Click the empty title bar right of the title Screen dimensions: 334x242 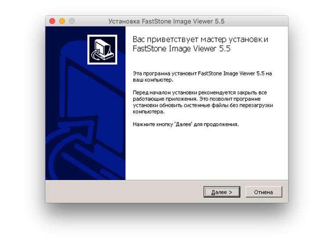(256, 21)
